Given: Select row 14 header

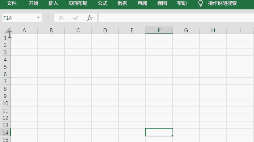Looking at the screenshot, I should point(5,133).
